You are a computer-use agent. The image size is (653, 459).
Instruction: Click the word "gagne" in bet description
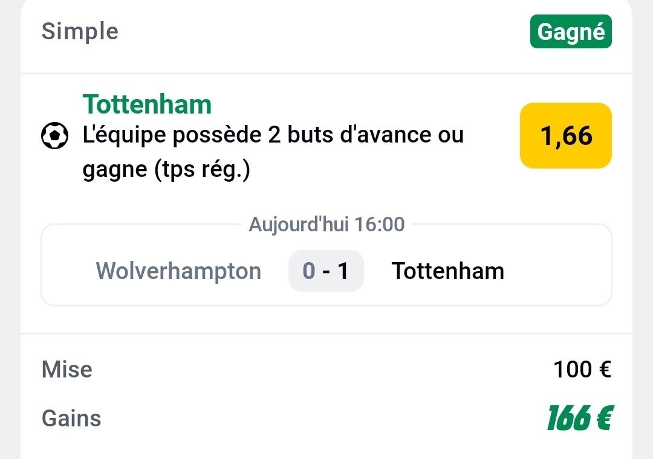pos(115,170)
